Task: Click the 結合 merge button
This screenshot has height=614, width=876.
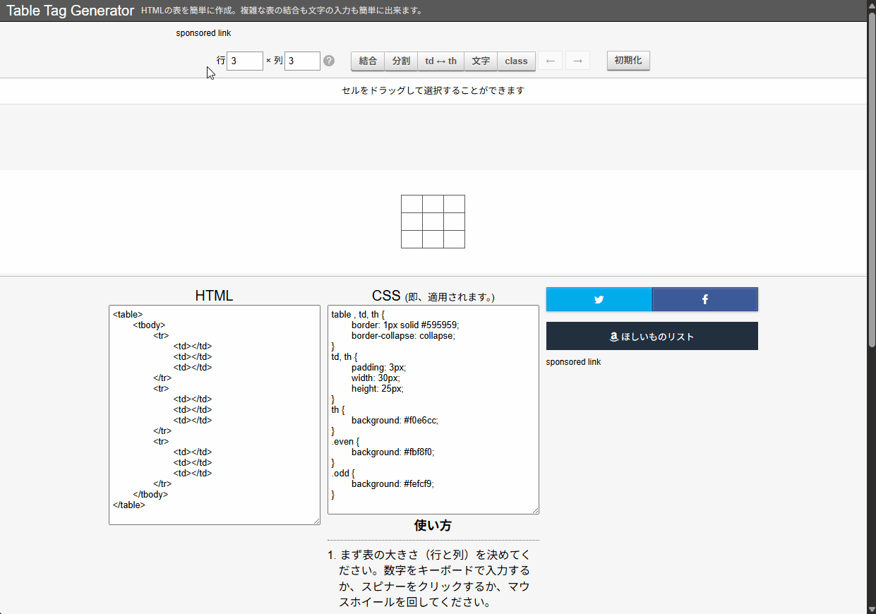Action: click(x=368, y=61)
